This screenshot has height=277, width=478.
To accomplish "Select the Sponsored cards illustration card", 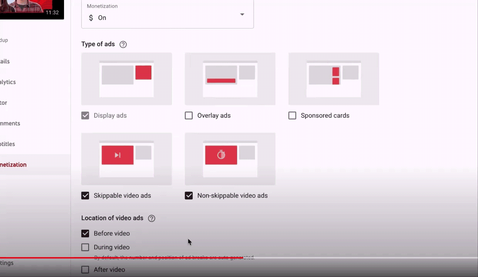I will pyautogui.click(x=333, y=79).
